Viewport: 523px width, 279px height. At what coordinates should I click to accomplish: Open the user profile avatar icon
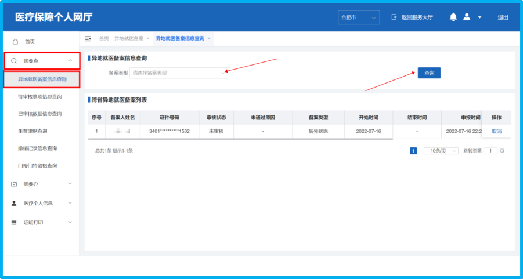click(467, 17)
